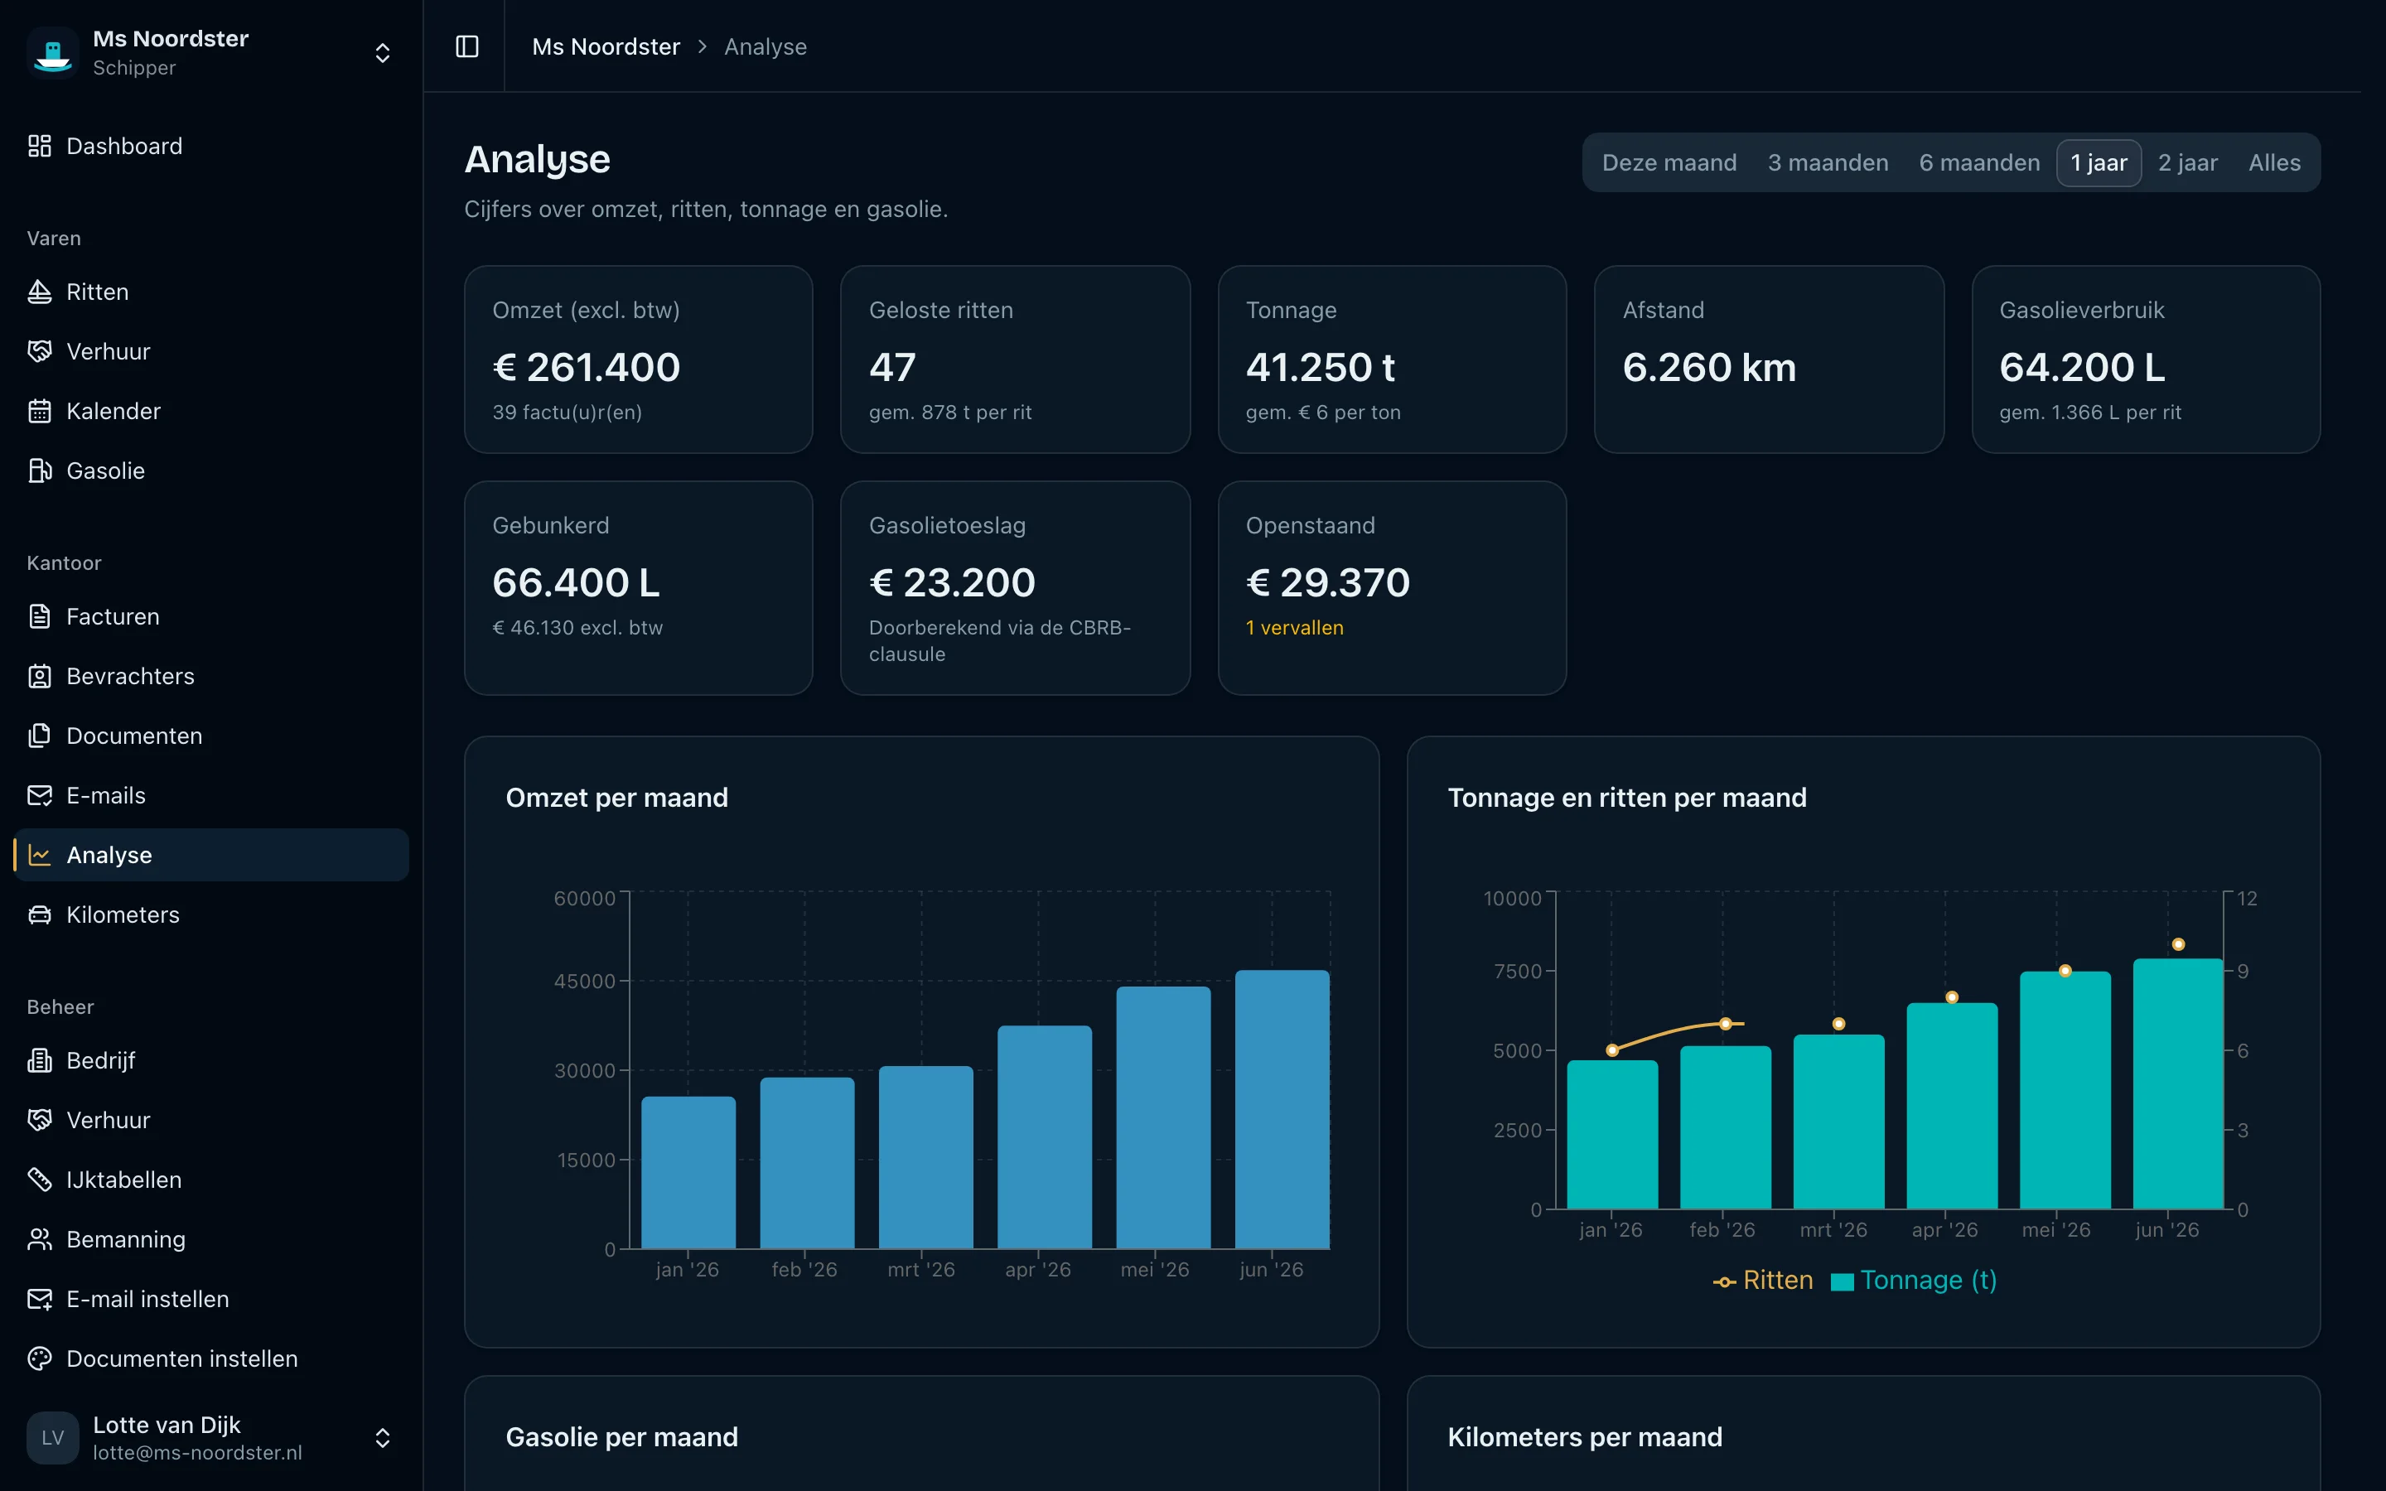The height and width of the screenshot is (1491, 2386).
Task: Click the Ms Noordster ship logo
Action: (52, 52)
